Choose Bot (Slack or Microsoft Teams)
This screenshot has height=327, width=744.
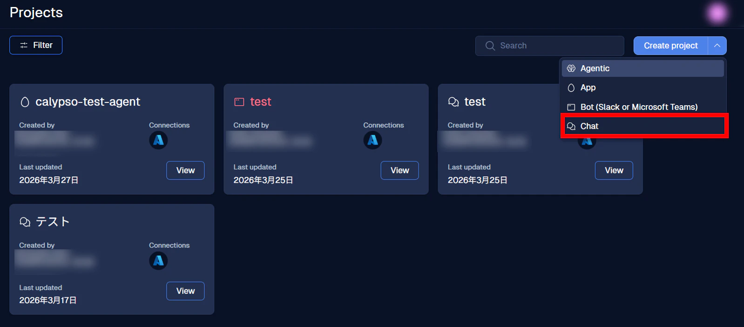click(x=643, y=107)
